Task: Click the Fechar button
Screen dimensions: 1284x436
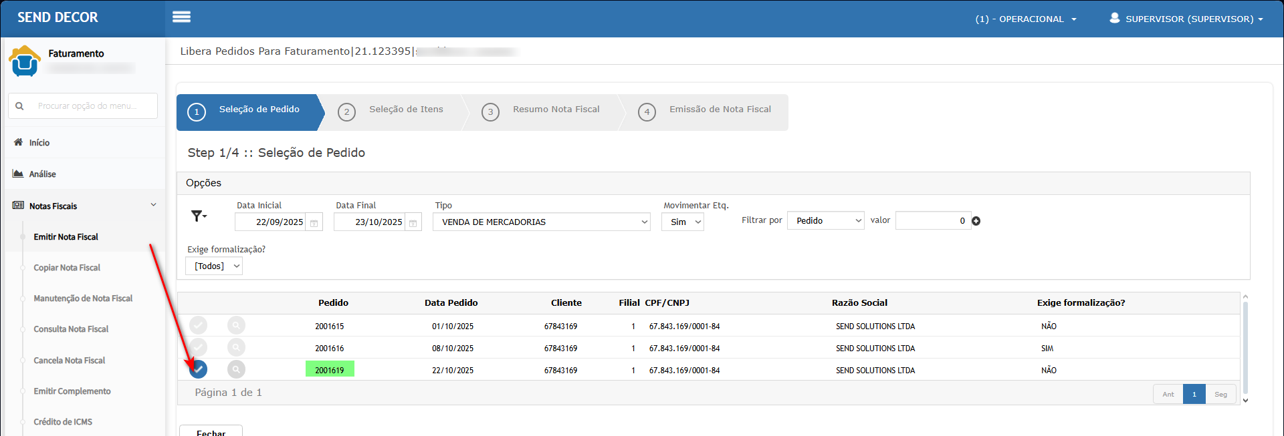Action: [x=211, y=431]
